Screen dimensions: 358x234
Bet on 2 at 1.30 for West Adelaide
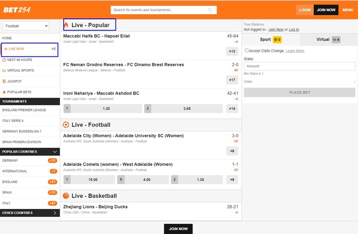[x=197, y=180]
